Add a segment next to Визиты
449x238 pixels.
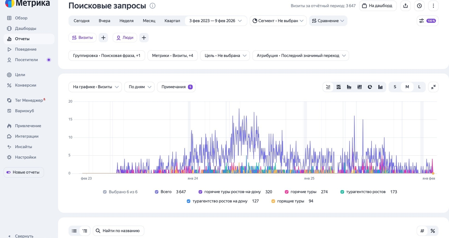103,38
